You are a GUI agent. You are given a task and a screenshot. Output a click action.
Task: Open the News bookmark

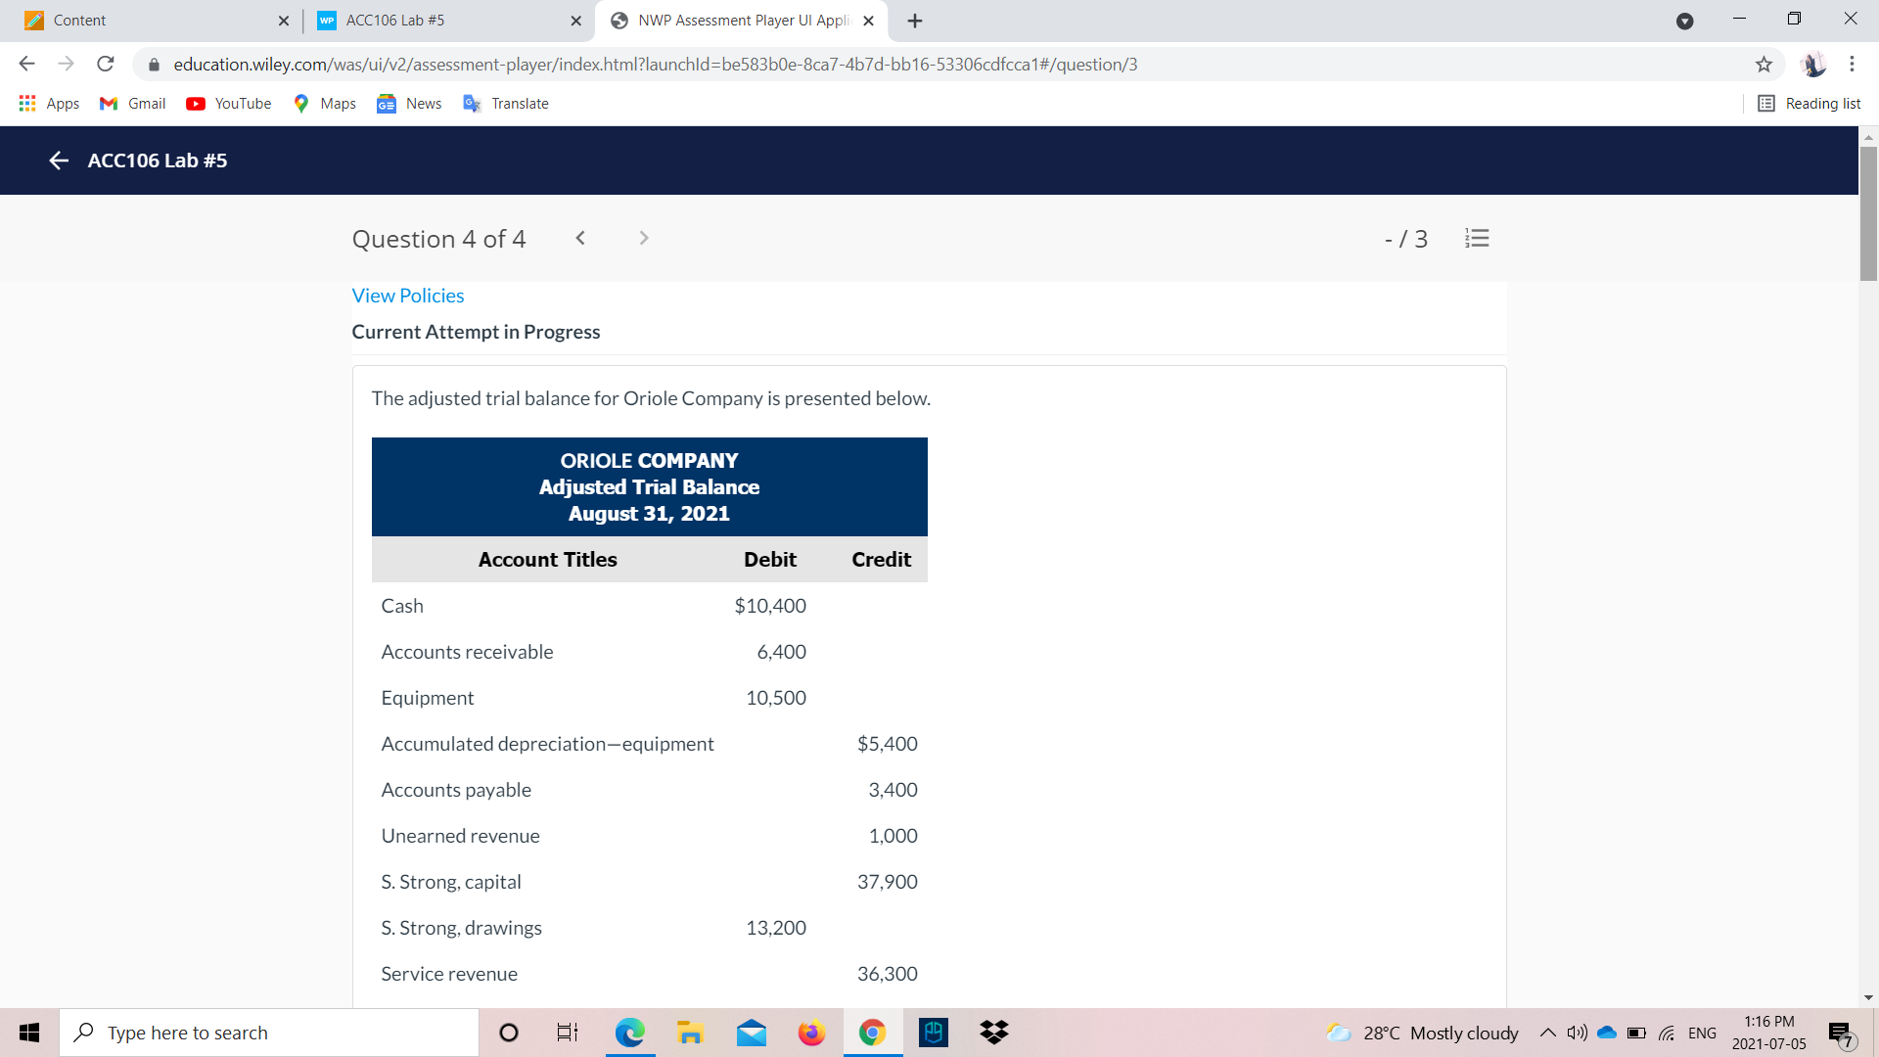point(409,103)
